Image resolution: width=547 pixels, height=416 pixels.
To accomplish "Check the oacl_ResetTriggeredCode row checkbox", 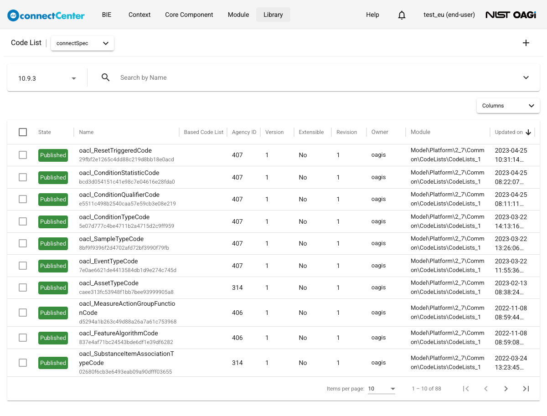I will click(x=23, y=155).
